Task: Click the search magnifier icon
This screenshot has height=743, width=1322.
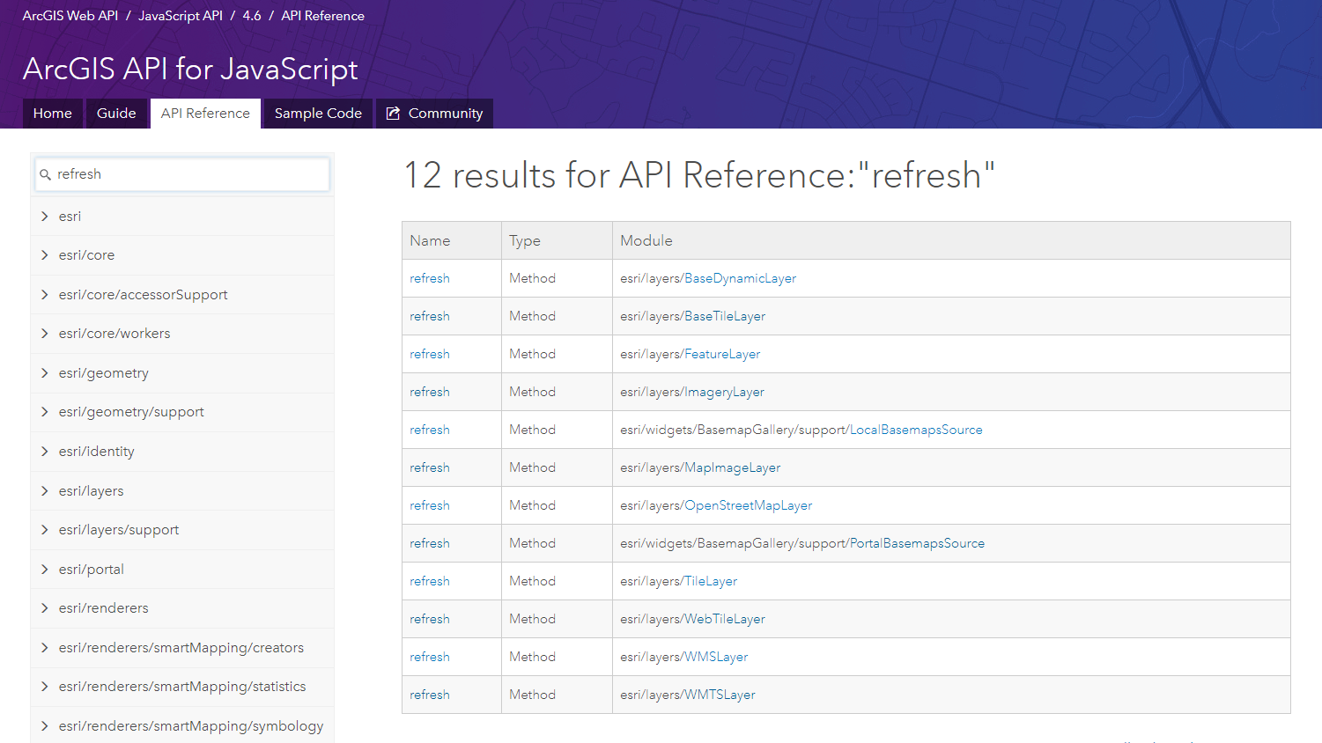Action: coord(46,175)
